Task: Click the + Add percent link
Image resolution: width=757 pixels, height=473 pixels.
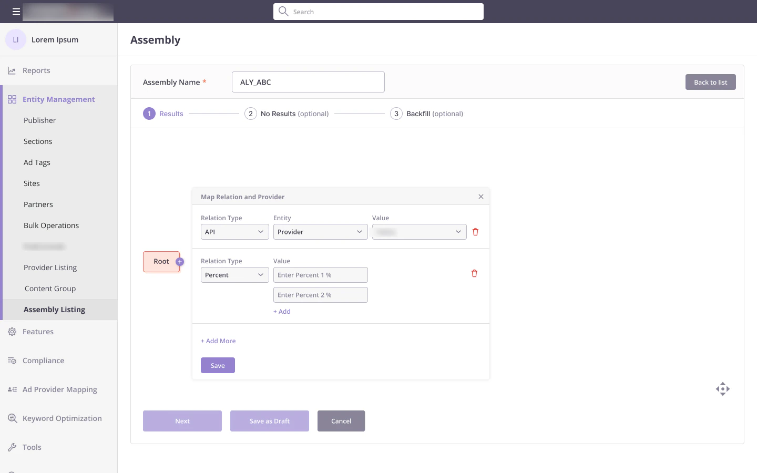Action: 282,312
